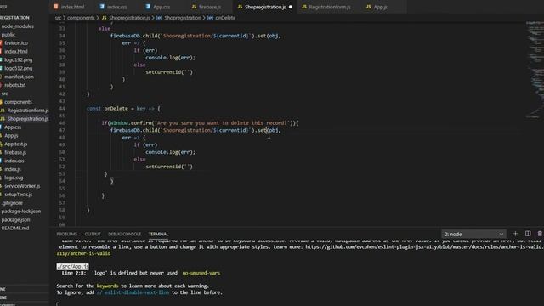Viewport: 544px width, 306px height.
Task: Switch to the DEBUG CONSOLE panel tab
Action: tap(125, 235)
